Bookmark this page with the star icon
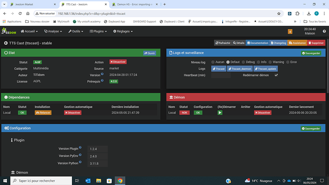Screen dimensions: 329x185 (x=278, y=14)
